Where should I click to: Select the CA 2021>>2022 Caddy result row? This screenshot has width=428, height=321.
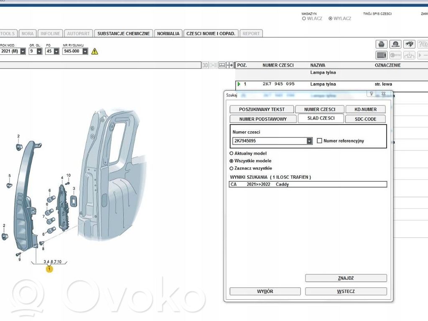point(308,184)
